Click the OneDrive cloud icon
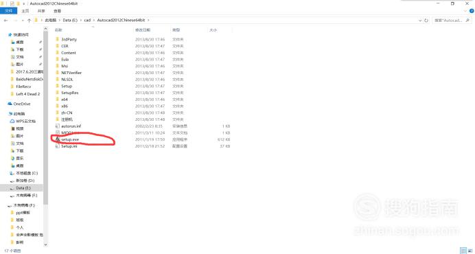The height and width of the screenshot is (254, 475). pyautogui.click(x=10, y=104)
